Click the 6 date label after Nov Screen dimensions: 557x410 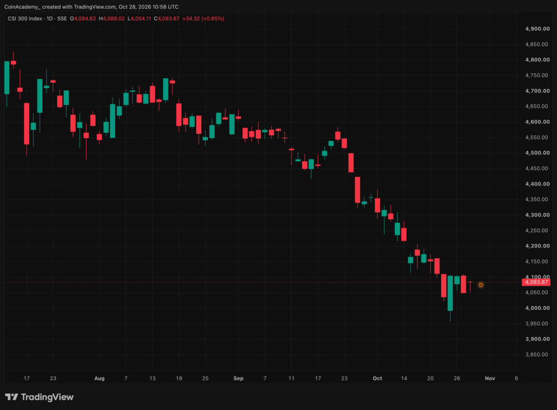point(516,378)
